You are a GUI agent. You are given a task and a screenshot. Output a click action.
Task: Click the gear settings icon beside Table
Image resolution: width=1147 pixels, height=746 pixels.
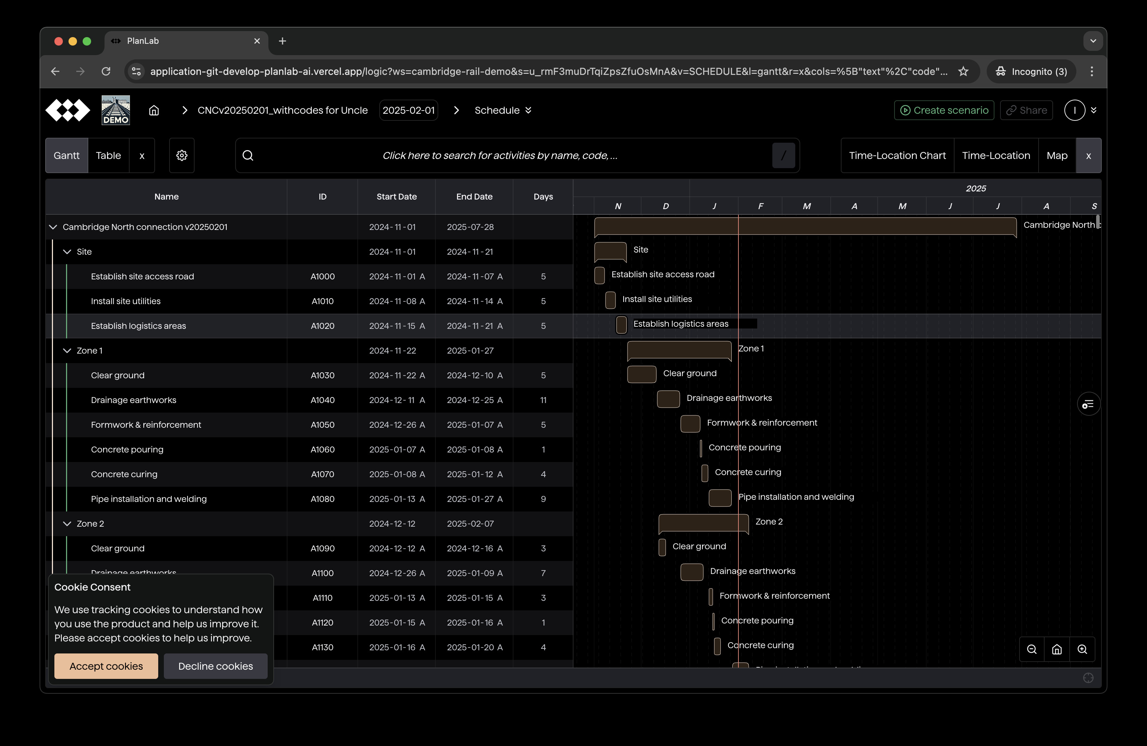pos(182,155)
